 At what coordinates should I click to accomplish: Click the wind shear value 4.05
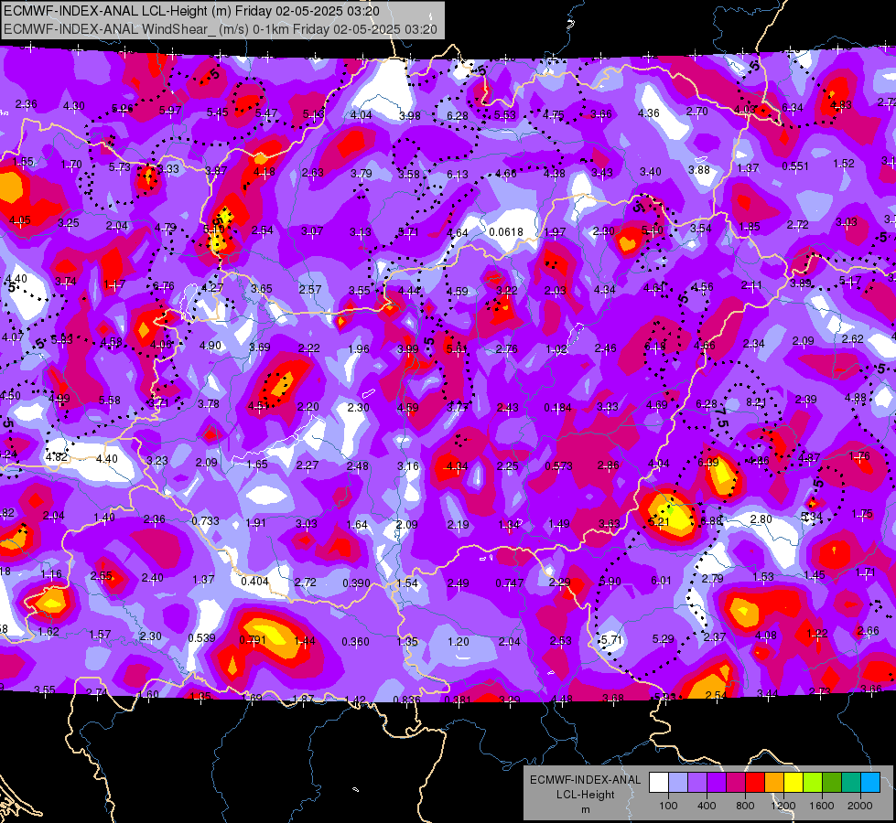pyautogui.click(x=20, y=219)
